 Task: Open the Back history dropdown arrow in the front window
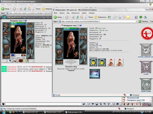pos(63,17)
